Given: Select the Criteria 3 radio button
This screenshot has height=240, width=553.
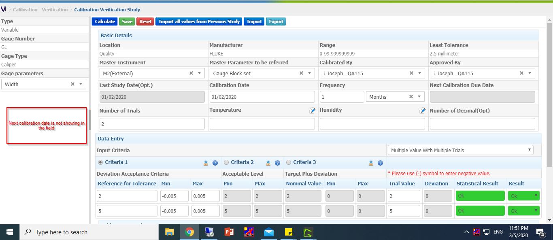Looking at the screenshot, I should [289, 162].
